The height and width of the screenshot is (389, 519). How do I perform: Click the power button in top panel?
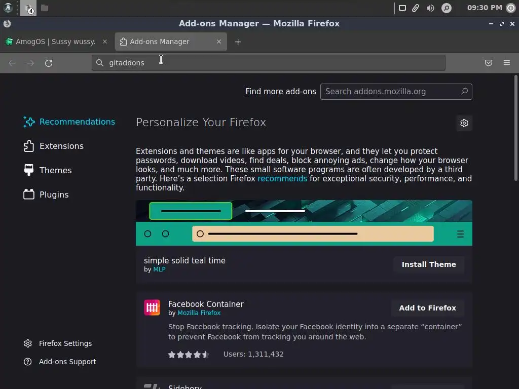(511, 8)
